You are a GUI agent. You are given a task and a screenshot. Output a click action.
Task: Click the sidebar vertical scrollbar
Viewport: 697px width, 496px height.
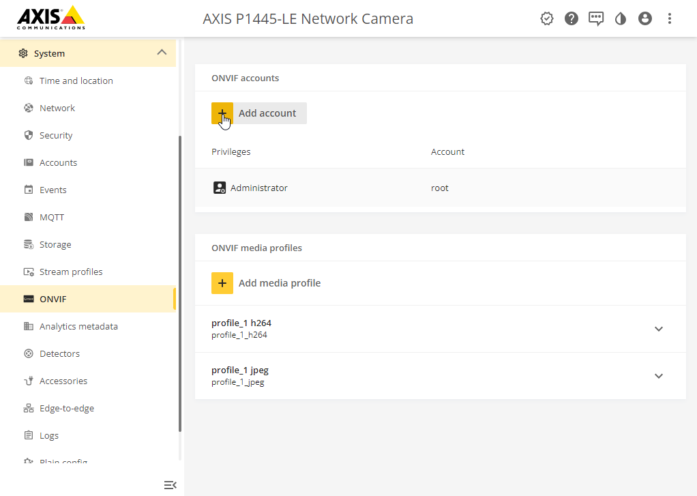coord(180,284)
